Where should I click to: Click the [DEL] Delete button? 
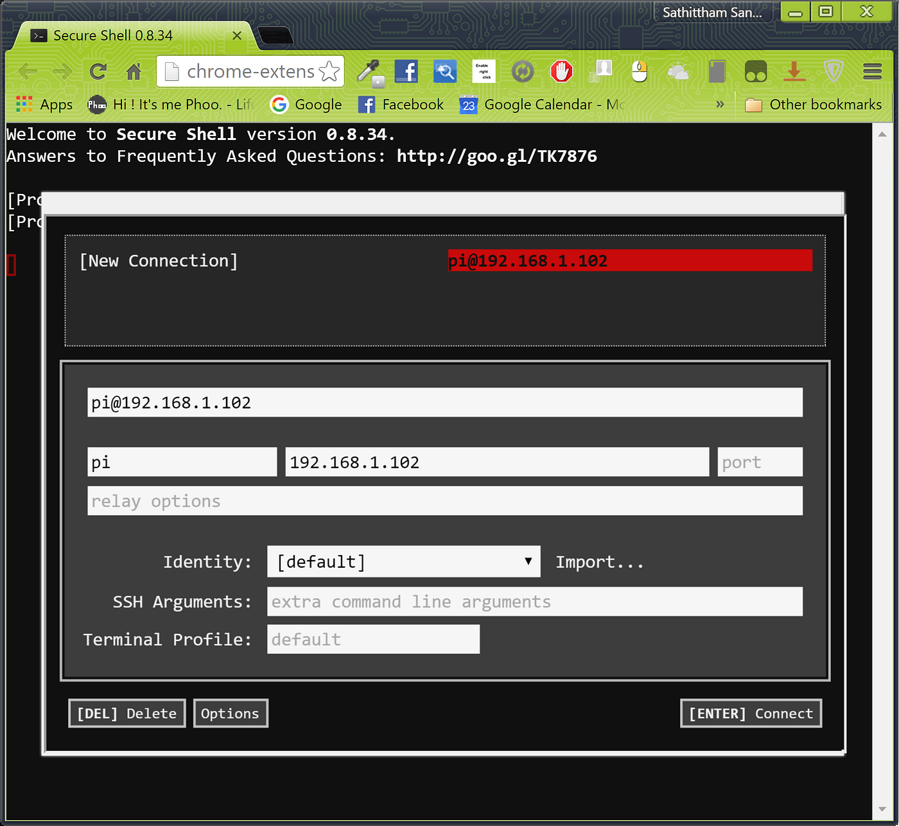point(127,713)
